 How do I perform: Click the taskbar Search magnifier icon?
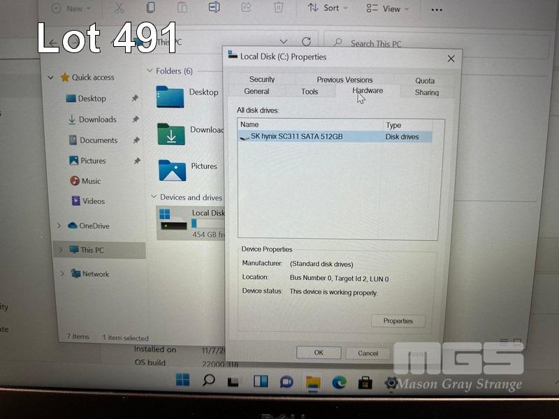coord(208,381)
